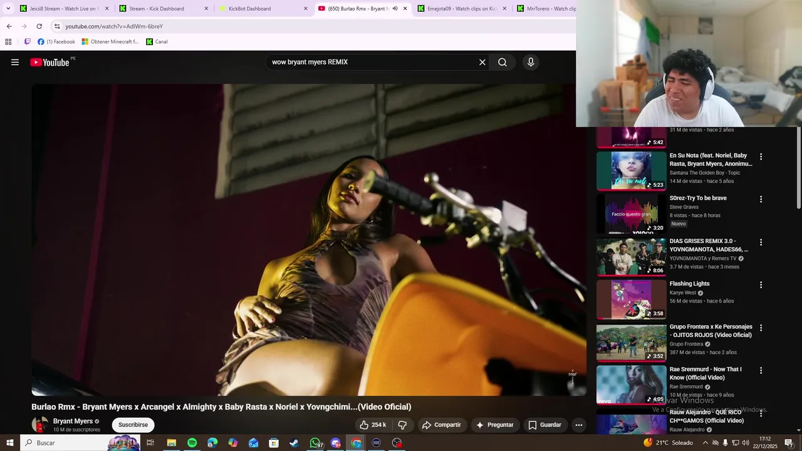
Task: Open the Windows Start menu
Action: [9, 443]
